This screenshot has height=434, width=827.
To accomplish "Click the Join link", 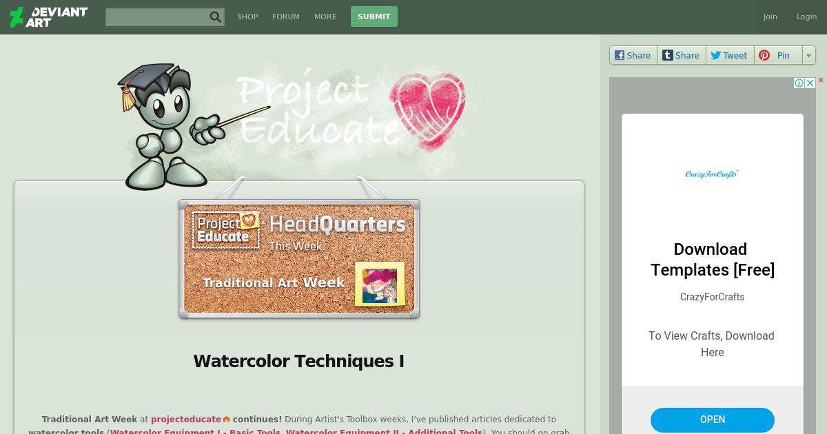I will coord(770,17).
